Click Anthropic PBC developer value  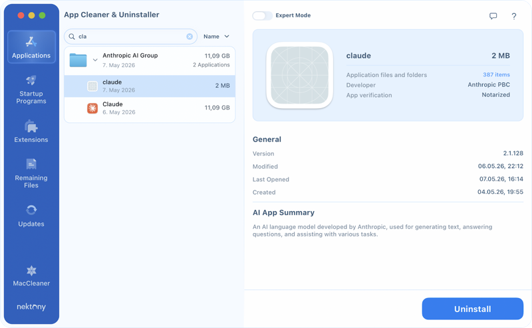(x=489, y=85)
